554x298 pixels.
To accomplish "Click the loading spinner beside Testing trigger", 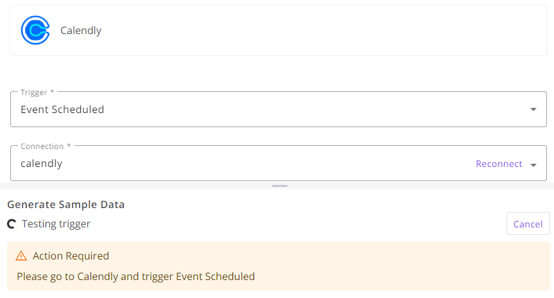I will pyautogui.click(x=12, y=223).
